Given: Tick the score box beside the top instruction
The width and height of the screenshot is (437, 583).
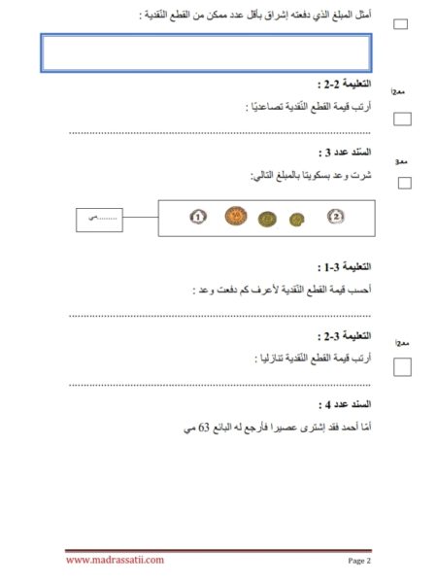Looking at the screenshot, I should (x=400, y=24).
